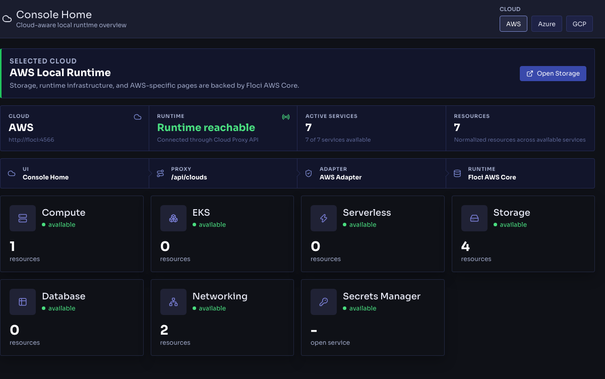
Task: Click the 'Floci AWS Core' runtime value
Action: click(x=492, y=177)
